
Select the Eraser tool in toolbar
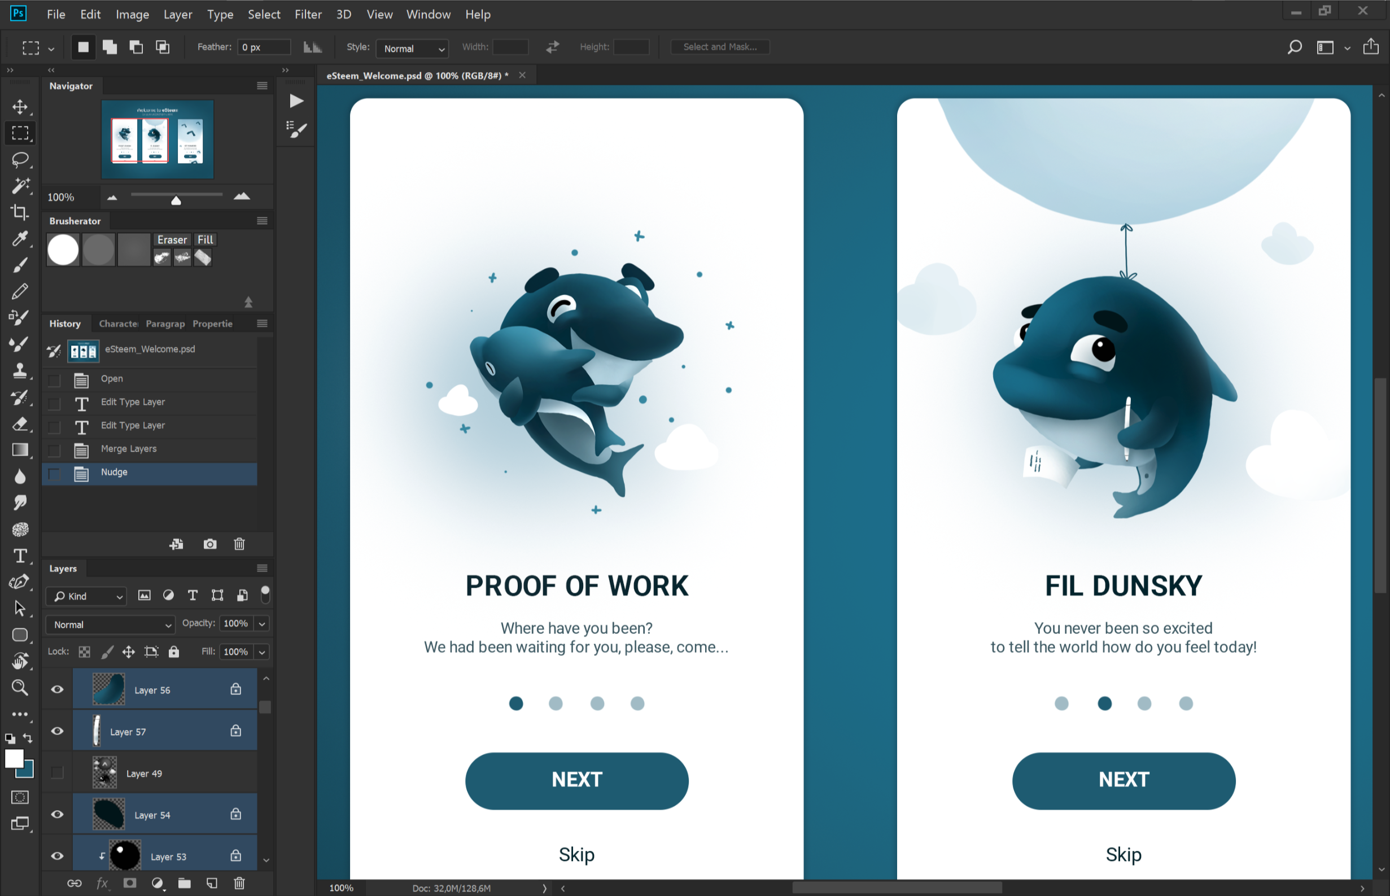(x=20, y=423)
